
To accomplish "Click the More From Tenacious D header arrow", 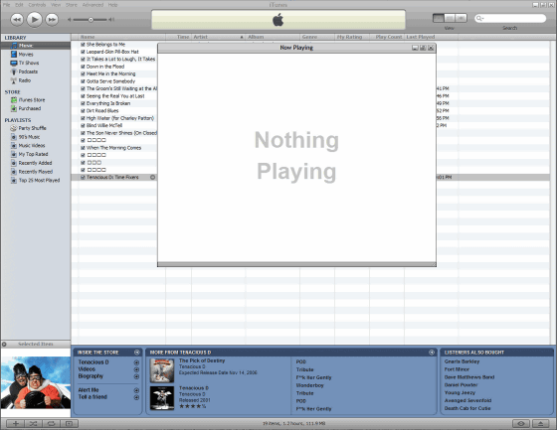I will (x=432, y=353).
